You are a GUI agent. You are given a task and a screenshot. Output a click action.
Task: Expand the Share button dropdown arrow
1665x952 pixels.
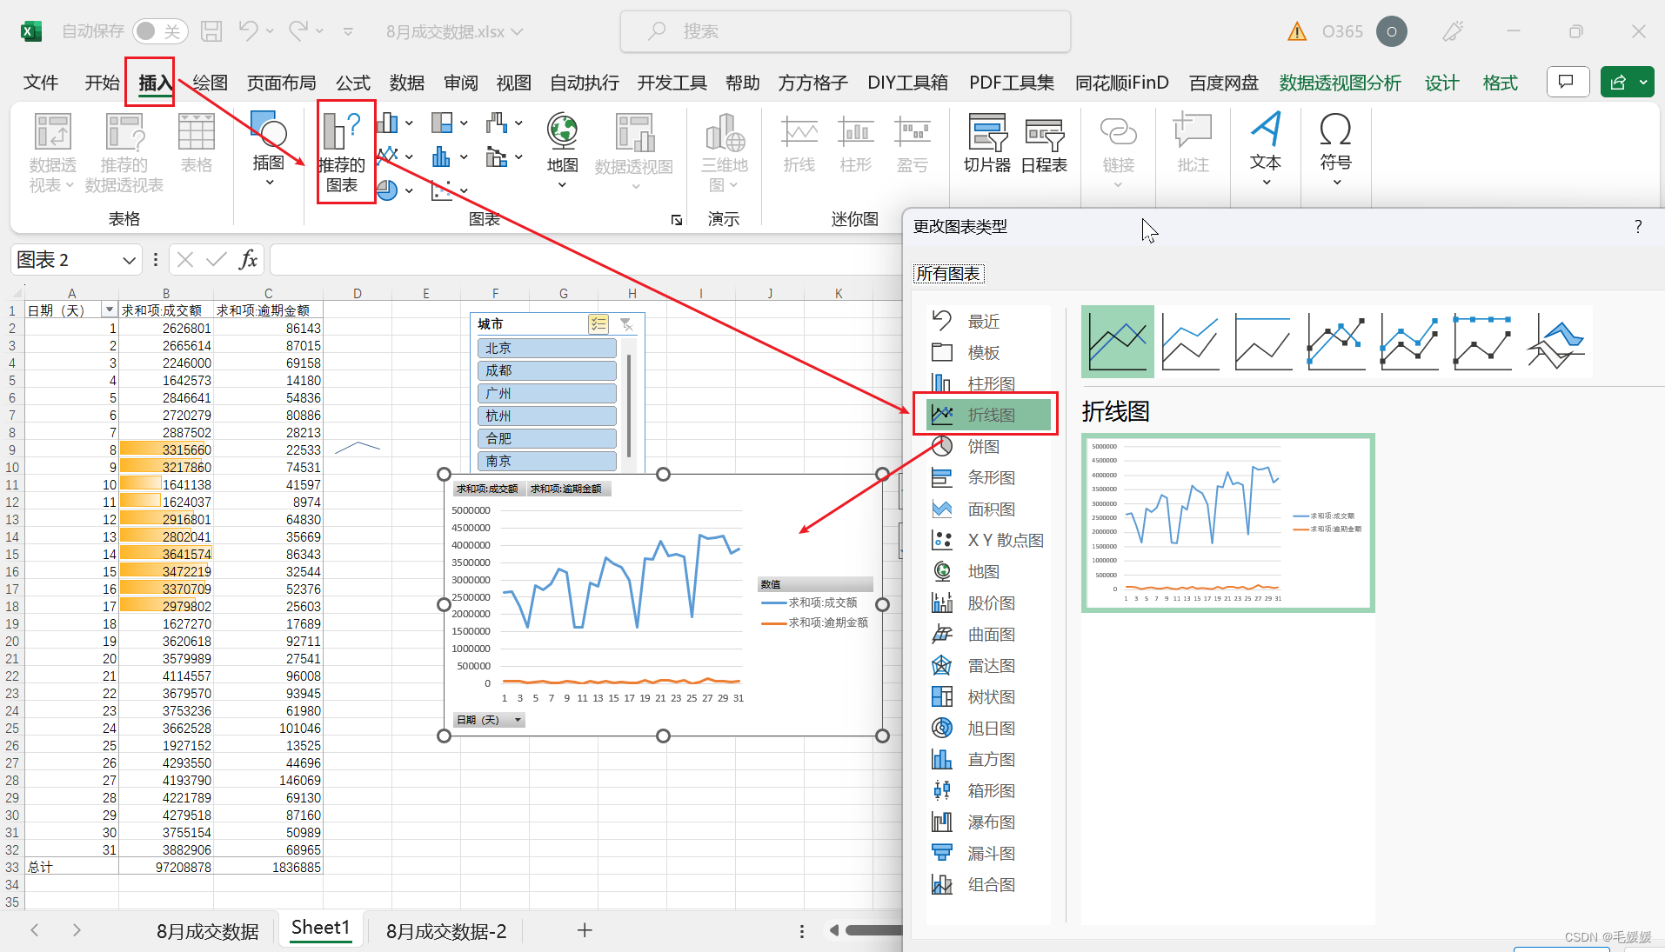click(1643, 83)
